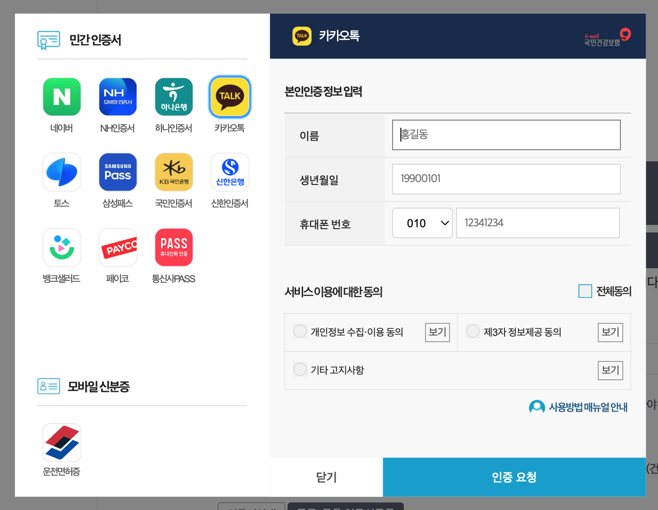Click the 운전면허증 label text
The height and width of the screenshot is (510, 658).
62,471
